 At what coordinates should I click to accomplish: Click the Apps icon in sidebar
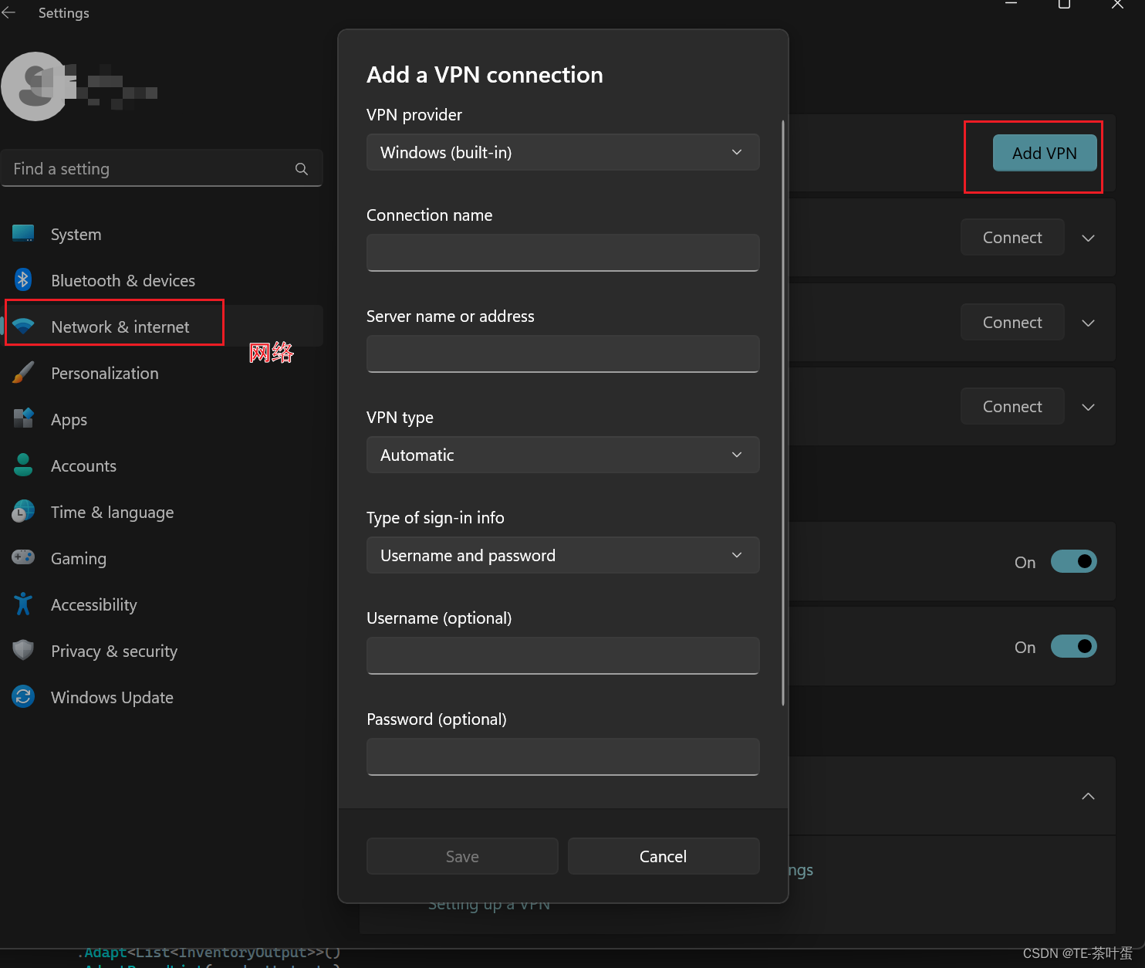click(23, 418)
